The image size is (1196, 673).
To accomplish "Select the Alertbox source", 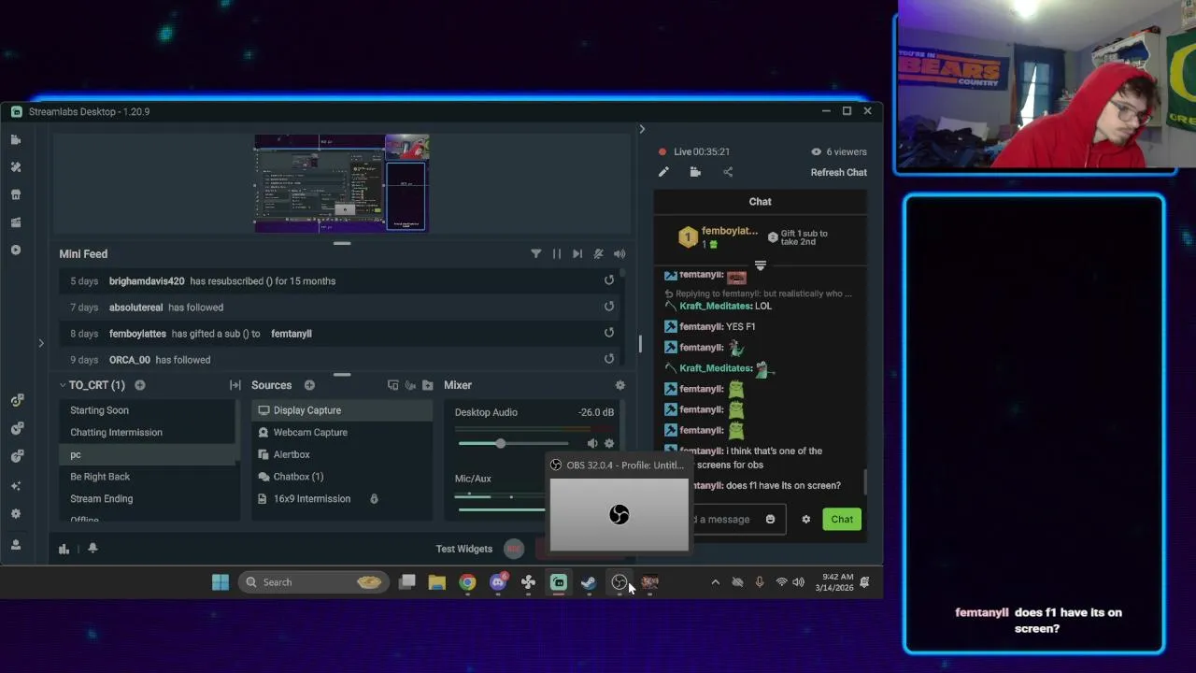I will pos(342,454).
